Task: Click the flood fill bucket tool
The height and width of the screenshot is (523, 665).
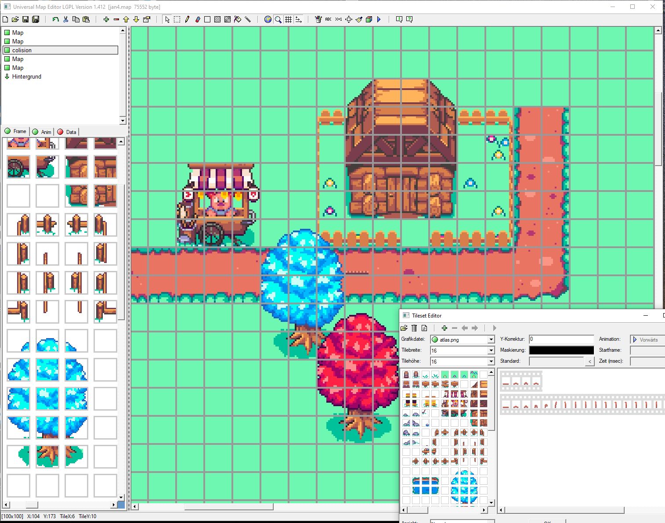Action: (x=238, y=19)
